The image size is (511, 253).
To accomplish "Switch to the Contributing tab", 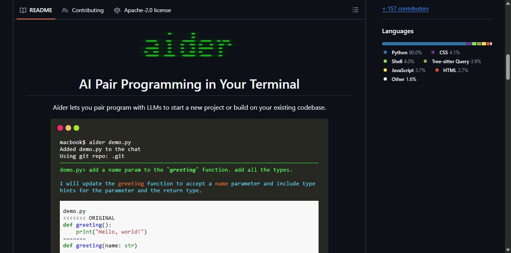I will pos(83,10).
